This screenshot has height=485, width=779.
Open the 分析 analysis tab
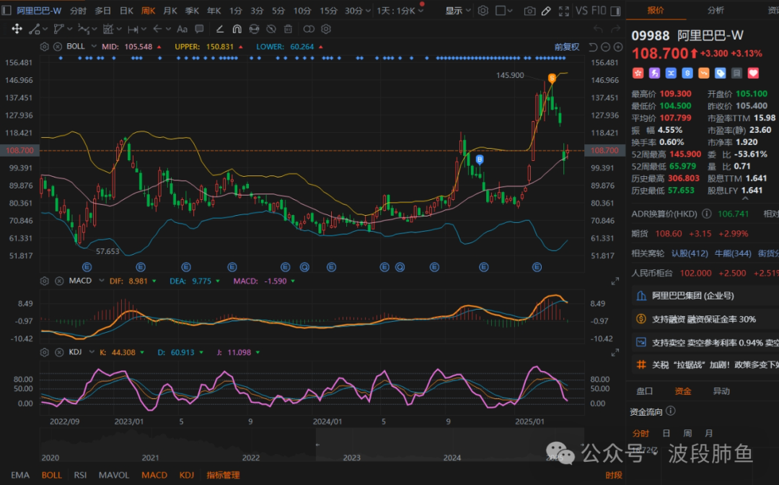coord(716,10)
